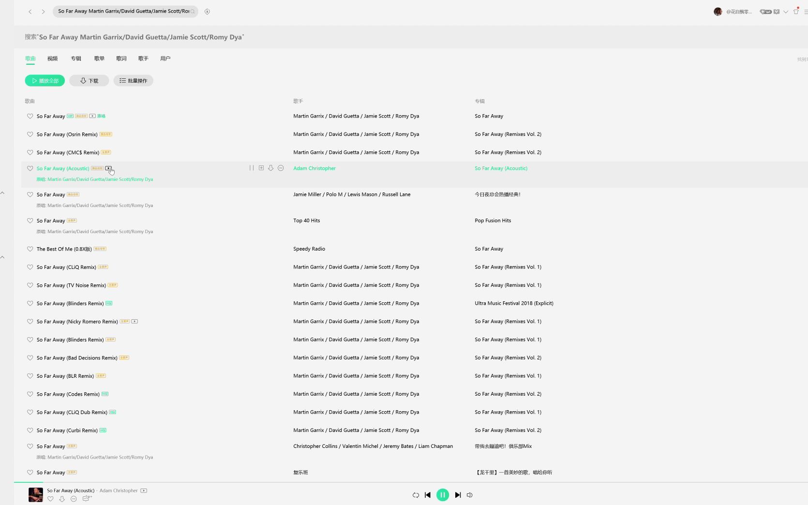Click the volume speaker icon

469,495
